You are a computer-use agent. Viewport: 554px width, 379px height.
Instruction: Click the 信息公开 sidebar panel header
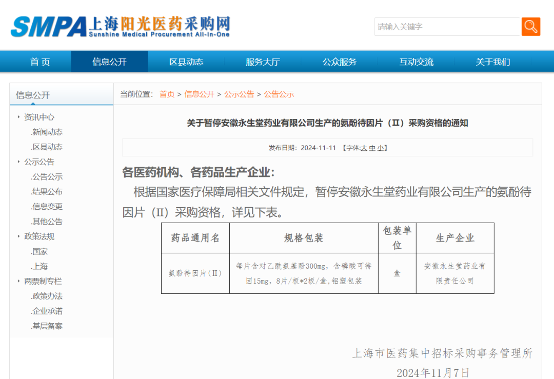point(62,95)
